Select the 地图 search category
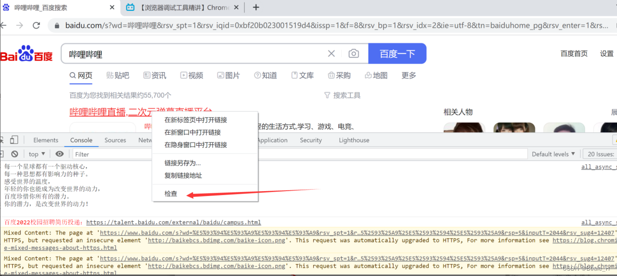This screenshot has height=276, width=617. (376, 76)
